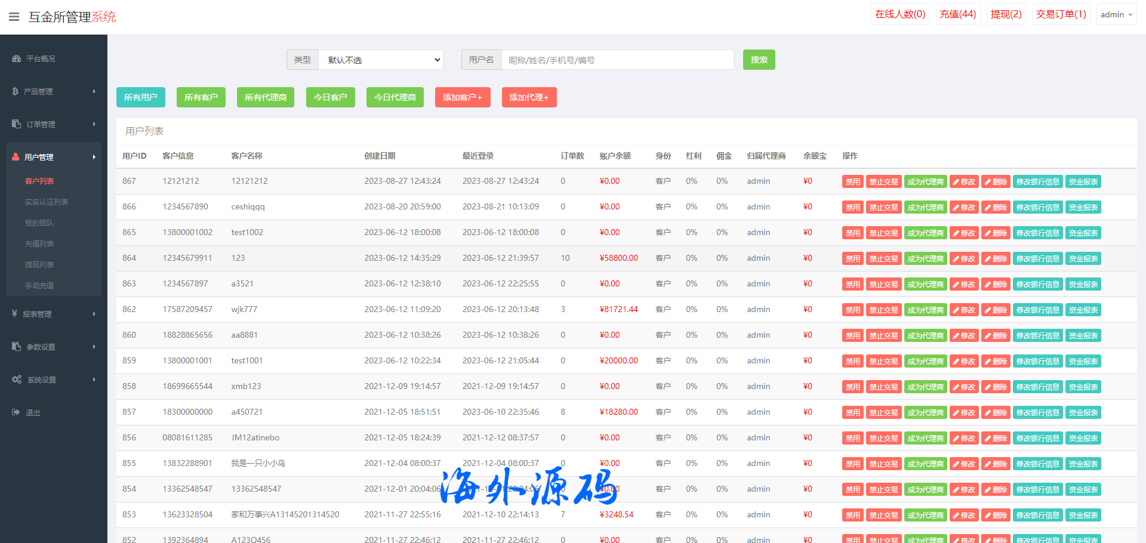This screenshot has height=543, width=1146.
Task: Open the admin account dropdown
Action: point(1116,14)
